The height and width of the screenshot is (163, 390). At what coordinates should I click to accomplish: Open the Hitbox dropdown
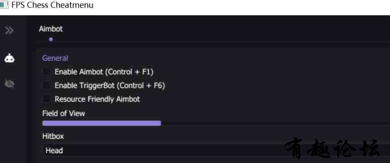coord(217,150)
